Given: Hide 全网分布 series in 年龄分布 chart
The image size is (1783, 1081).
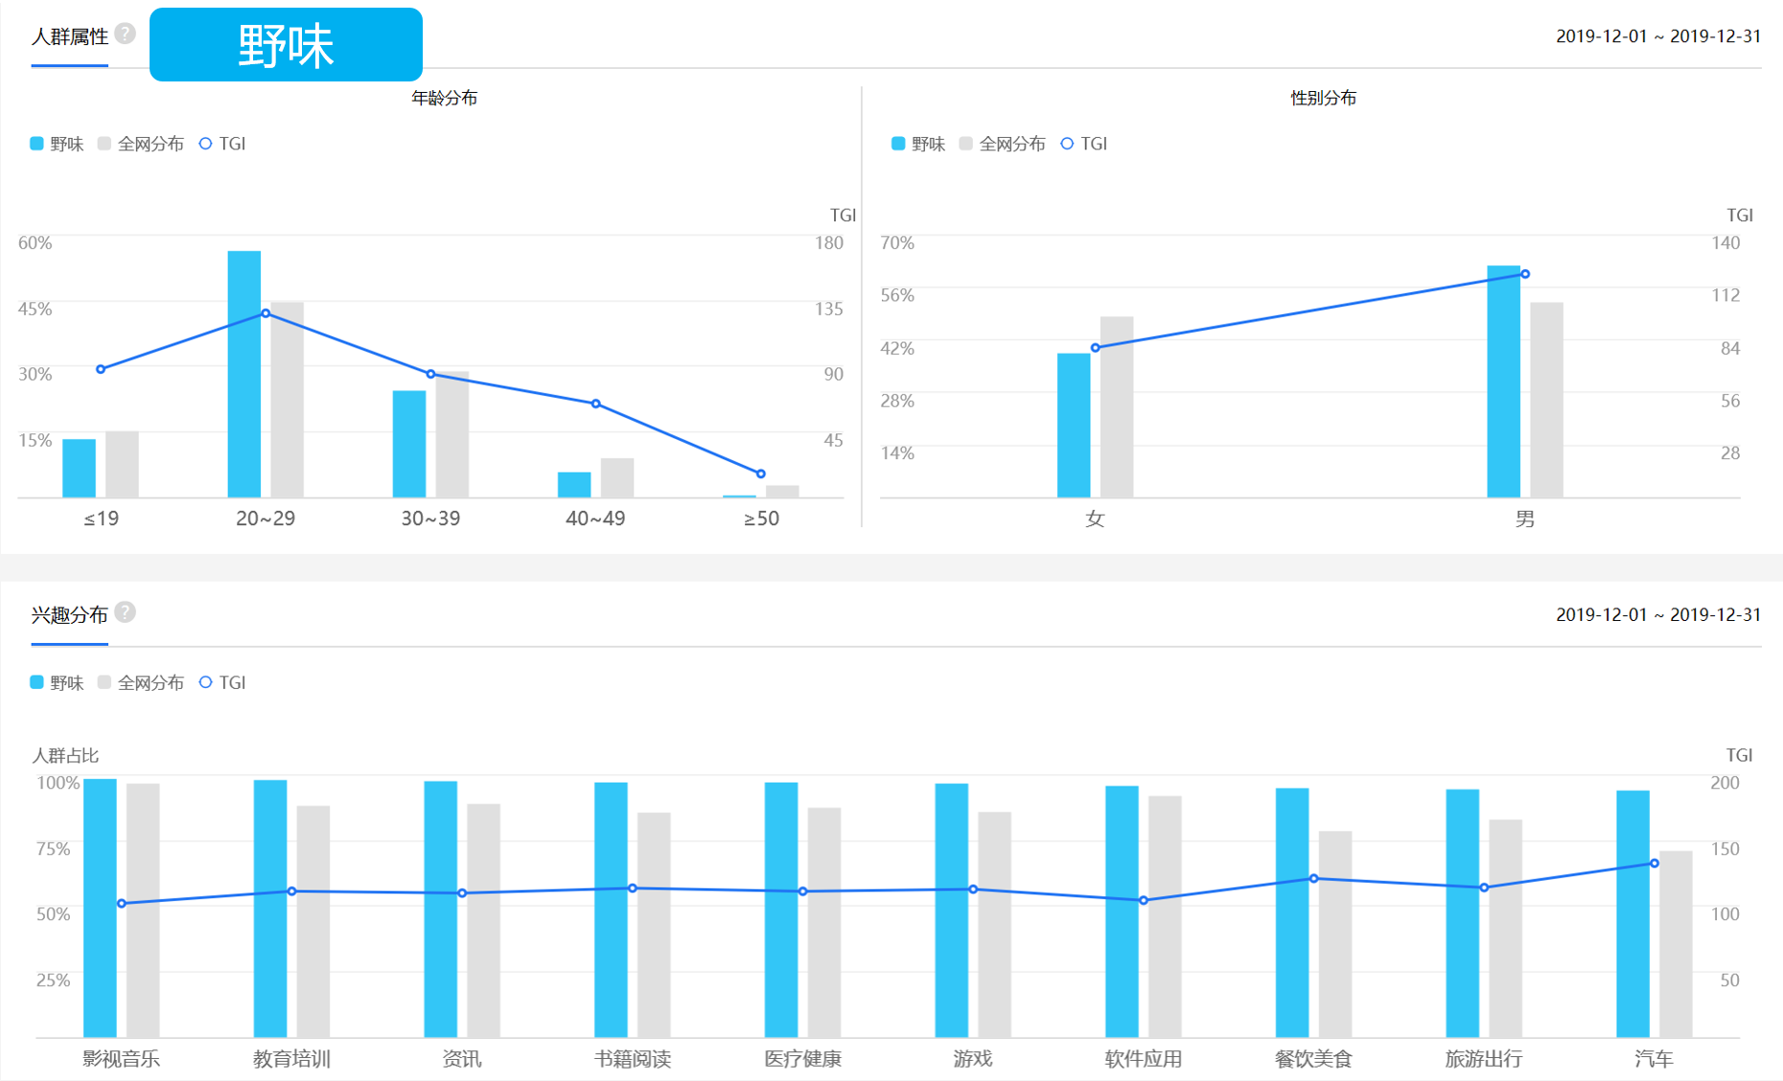Looking at the screenshot, I should coord(141,144).
